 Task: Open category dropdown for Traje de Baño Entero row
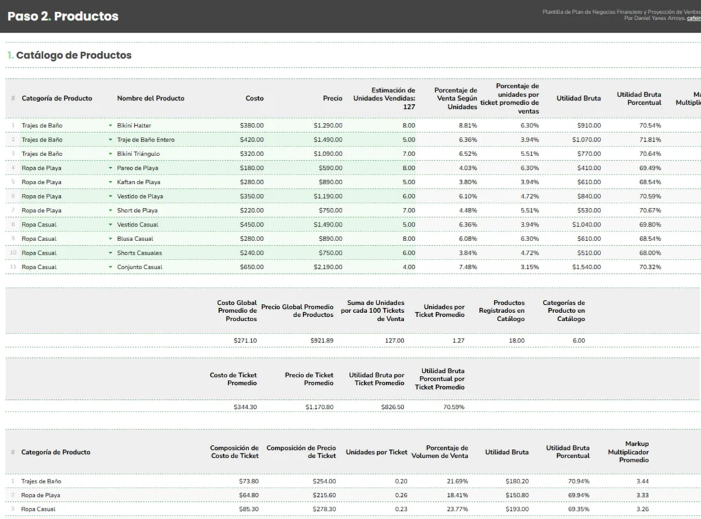[x=110, y=140]
